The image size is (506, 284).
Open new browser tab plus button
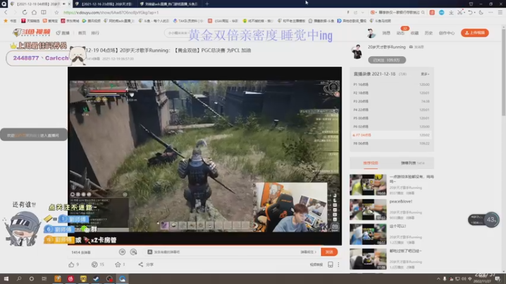(207, 4)
